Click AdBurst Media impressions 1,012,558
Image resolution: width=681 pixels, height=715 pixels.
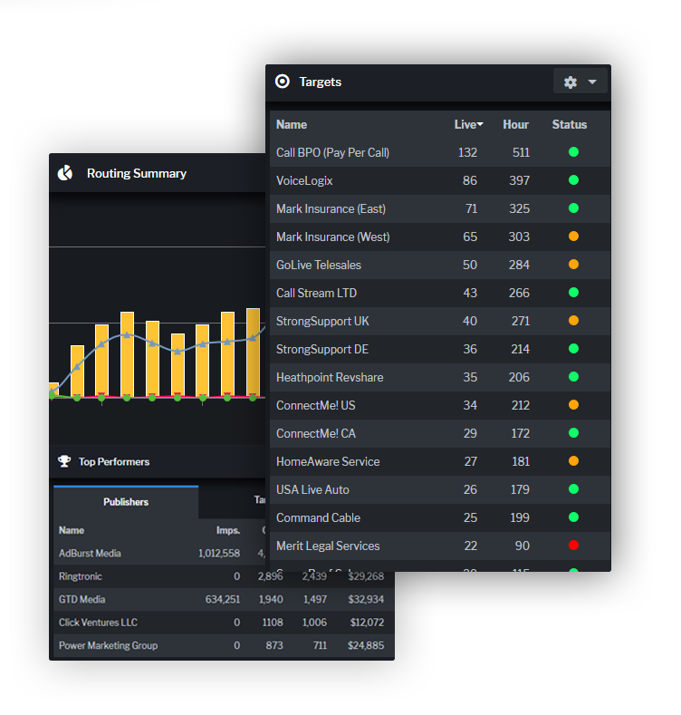(219, 553)
